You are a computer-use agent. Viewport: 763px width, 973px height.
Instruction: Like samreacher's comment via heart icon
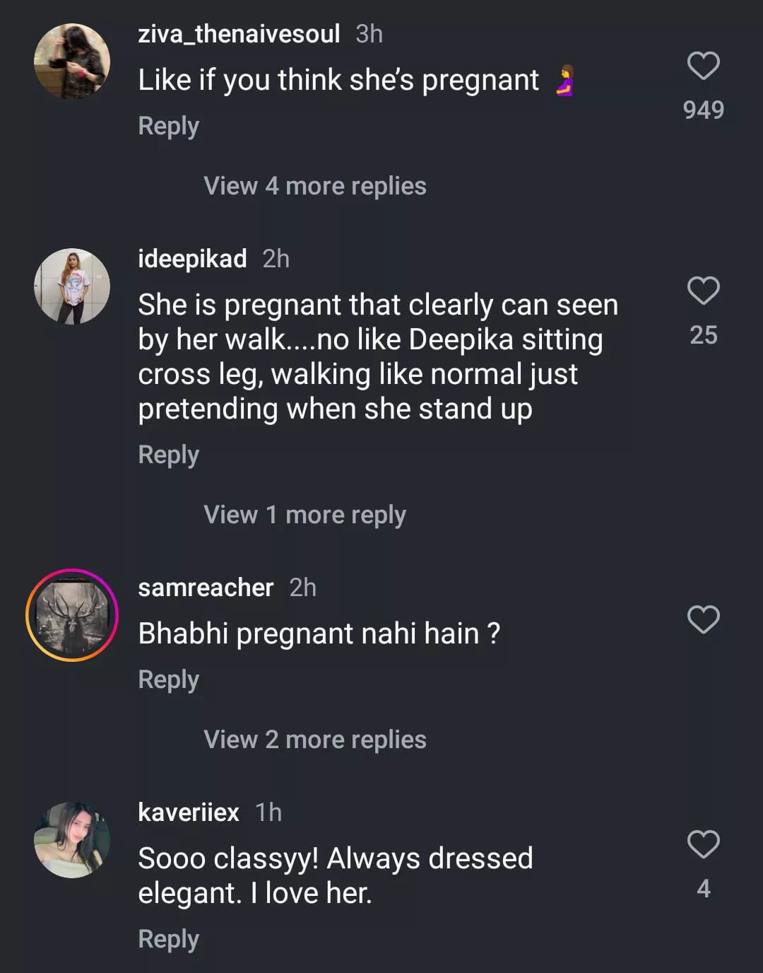(703, 619)
